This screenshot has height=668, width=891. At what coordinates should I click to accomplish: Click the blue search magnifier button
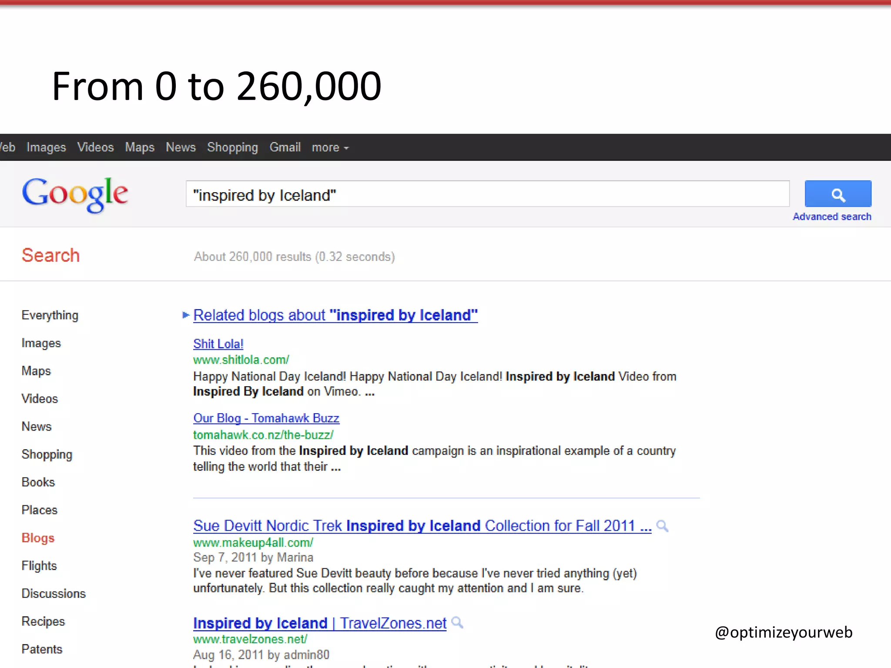838,194
